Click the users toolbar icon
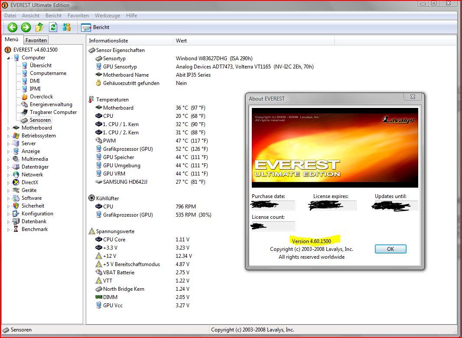The width and height of the screenshot is (462, 338). (67, 27)
